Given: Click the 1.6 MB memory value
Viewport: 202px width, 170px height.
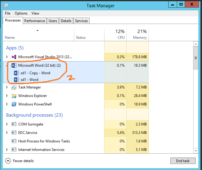Looking at the screenshot, I should (141, 141).
